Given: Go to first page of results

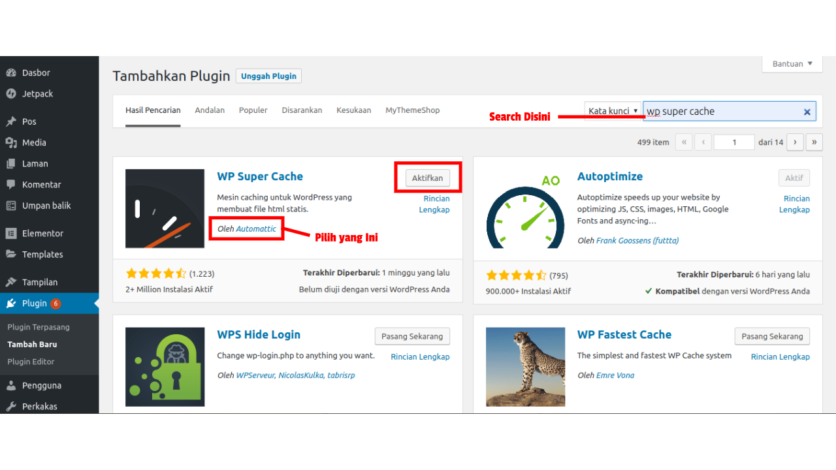Looking at the screenshot, I should 684,142.
